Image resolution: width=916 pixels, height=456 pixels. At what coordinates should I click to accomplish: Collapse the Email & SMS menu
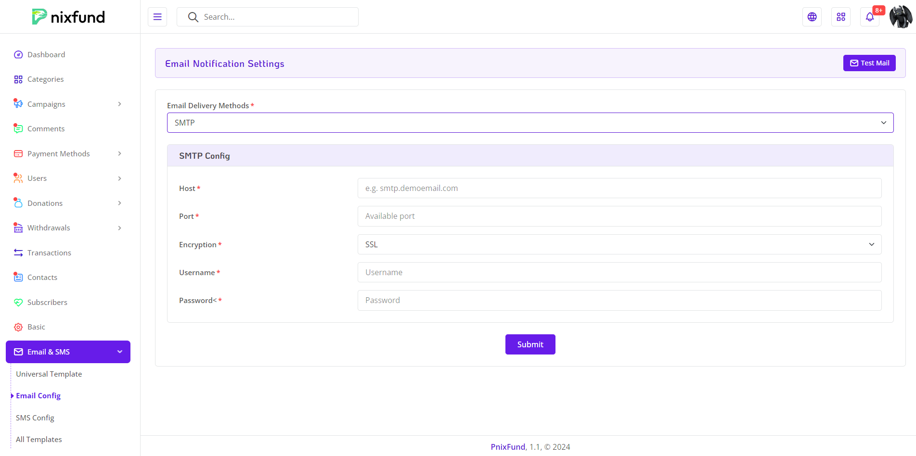click(119, 352)
